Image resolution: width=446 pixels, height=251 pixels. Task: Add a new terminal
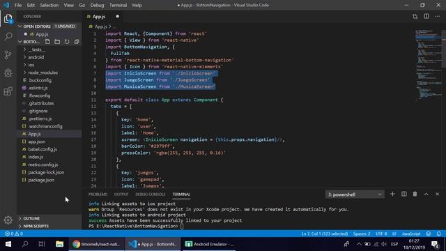click(x=392, y=194)
